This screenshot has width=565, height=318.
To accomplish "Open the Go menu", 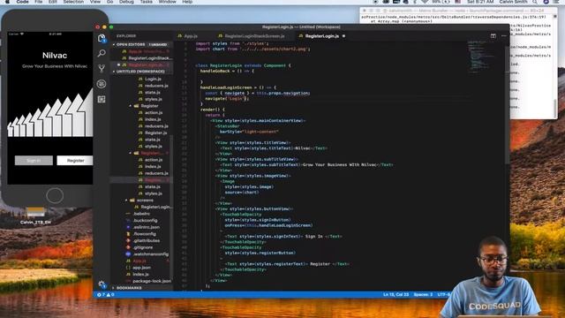I will coord(109,2).
